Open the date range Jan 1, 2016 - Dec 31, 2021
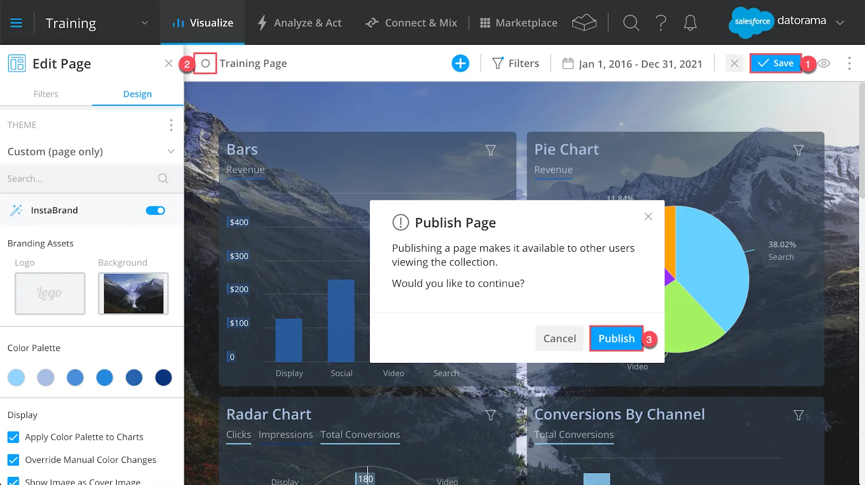865x485 pixels. [632, 64]
